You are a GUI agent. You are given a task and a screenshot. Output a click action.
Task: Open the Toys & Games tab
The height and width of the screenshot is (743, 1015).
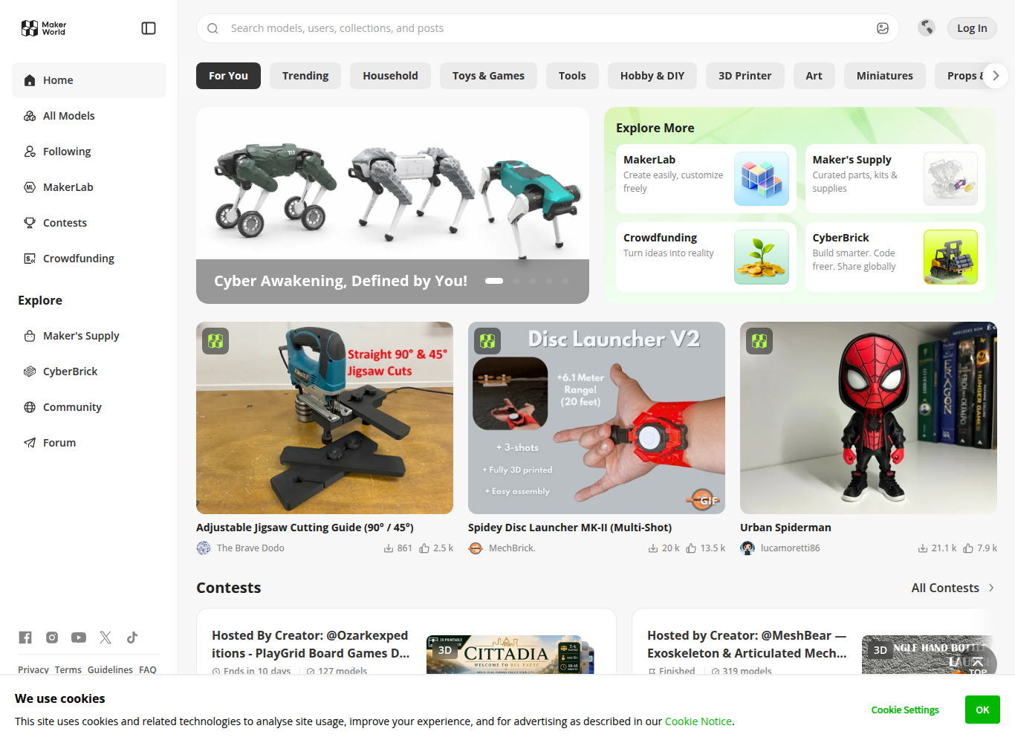pyautogui.click(x=488, y=76)
